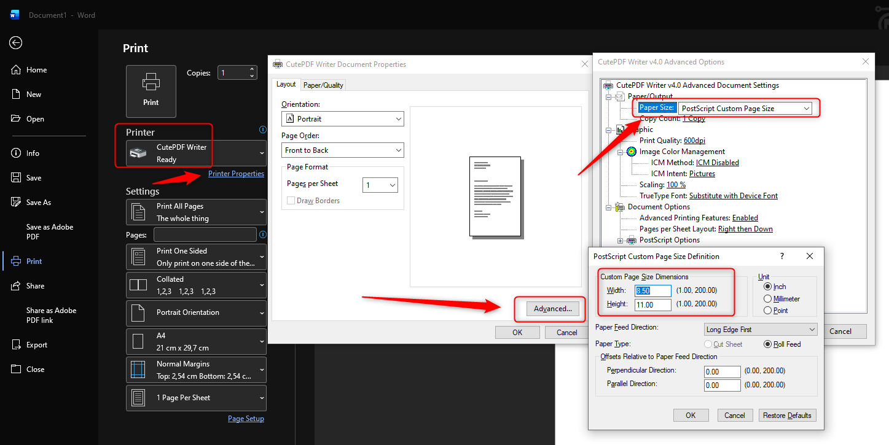Click Restore Defaults button
The width and height of the screenshot is (889, 445).
point(787,416)
